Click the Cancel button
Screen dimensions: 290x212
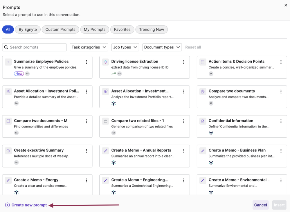click(x=260, y=205)
